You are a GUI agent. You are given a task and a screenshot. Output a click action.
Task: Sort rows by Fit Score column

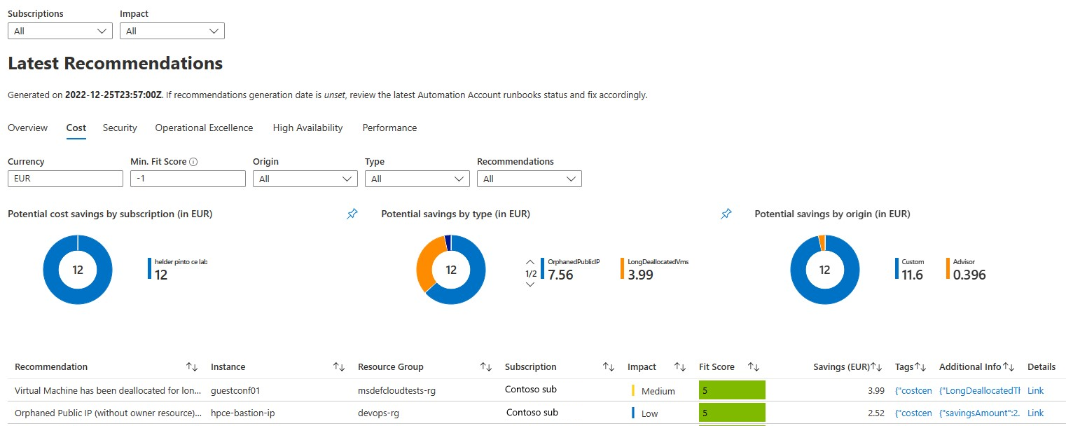tap(753, 366)
